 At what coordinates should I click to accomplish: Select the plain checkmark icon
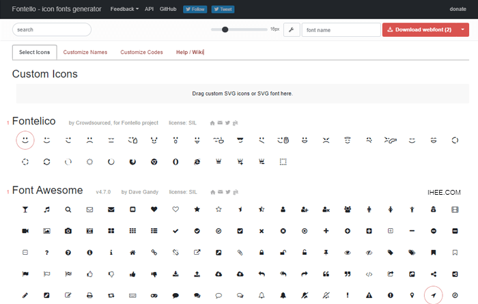[x=175, y=231]
